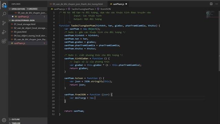Select 05_van_de_khi_chuyen_json under Open Editors
Screen dimensions: 220x124
point(28,13)
